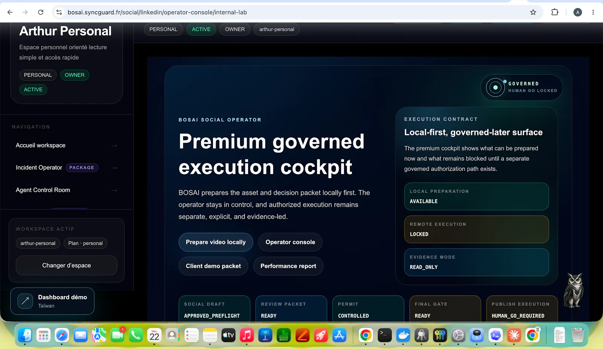Screen dimensions: 603x349
Task: Click the Review Packet READY card
Action: tap(291, 309)
